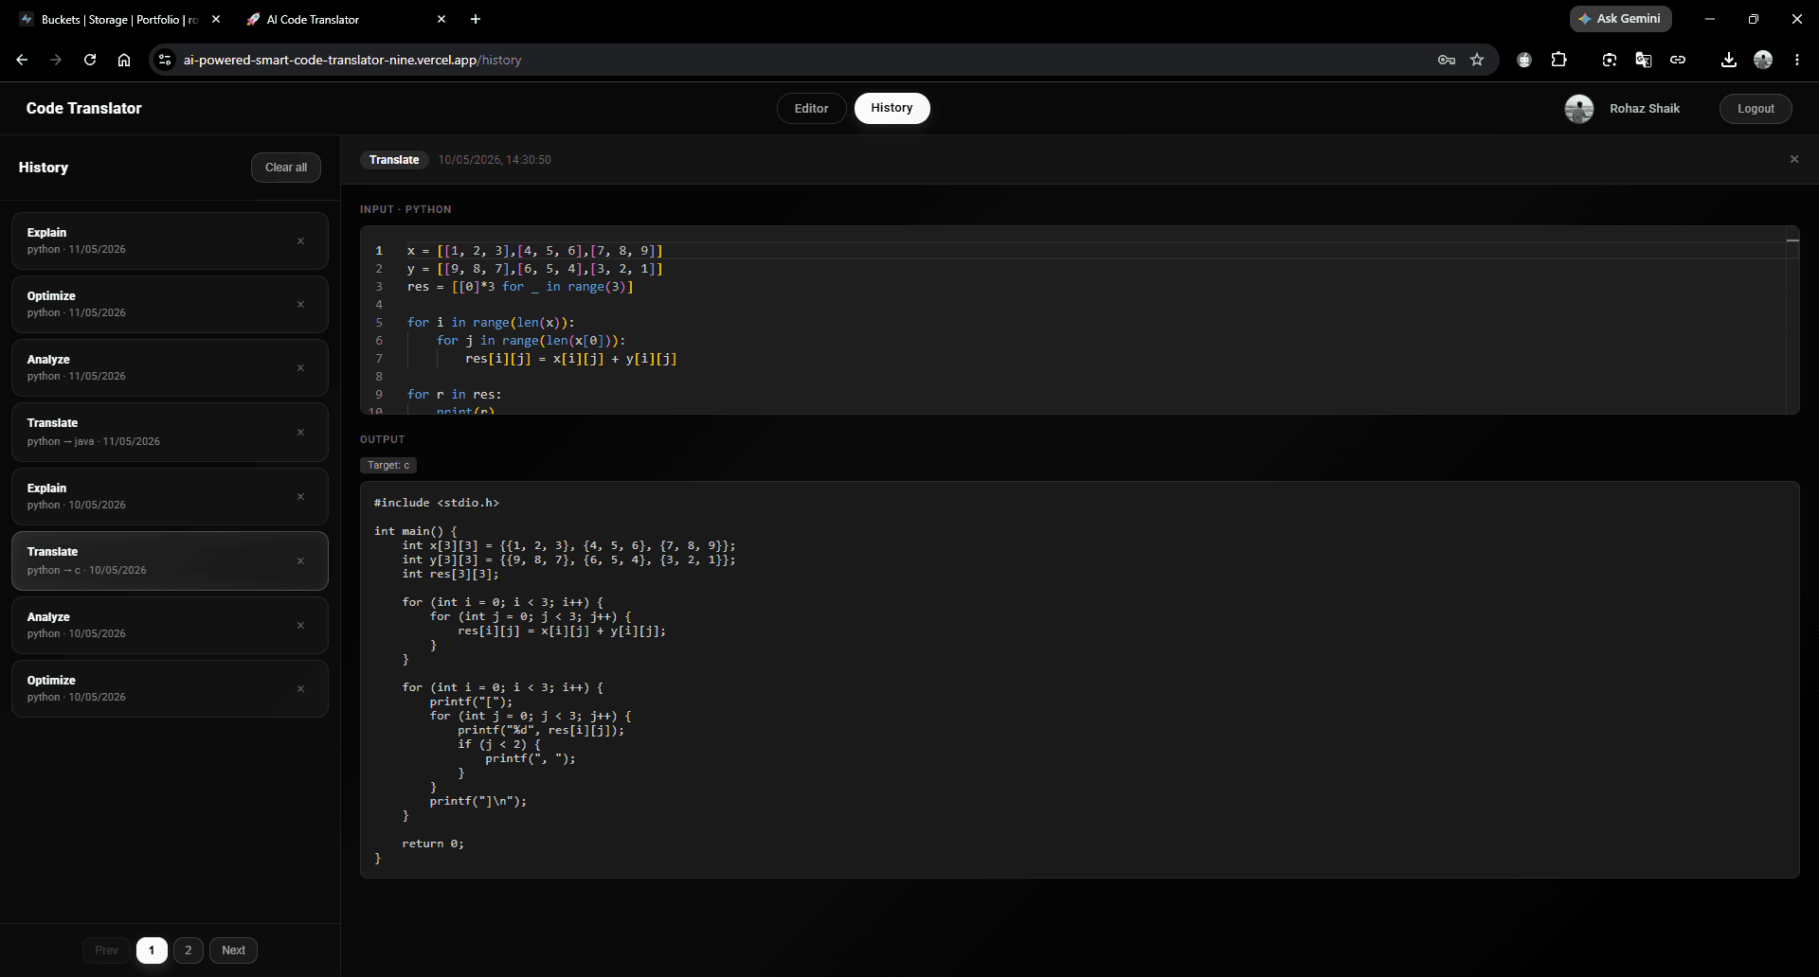Click the screenshot capture extension icon

click(1610, 60)
